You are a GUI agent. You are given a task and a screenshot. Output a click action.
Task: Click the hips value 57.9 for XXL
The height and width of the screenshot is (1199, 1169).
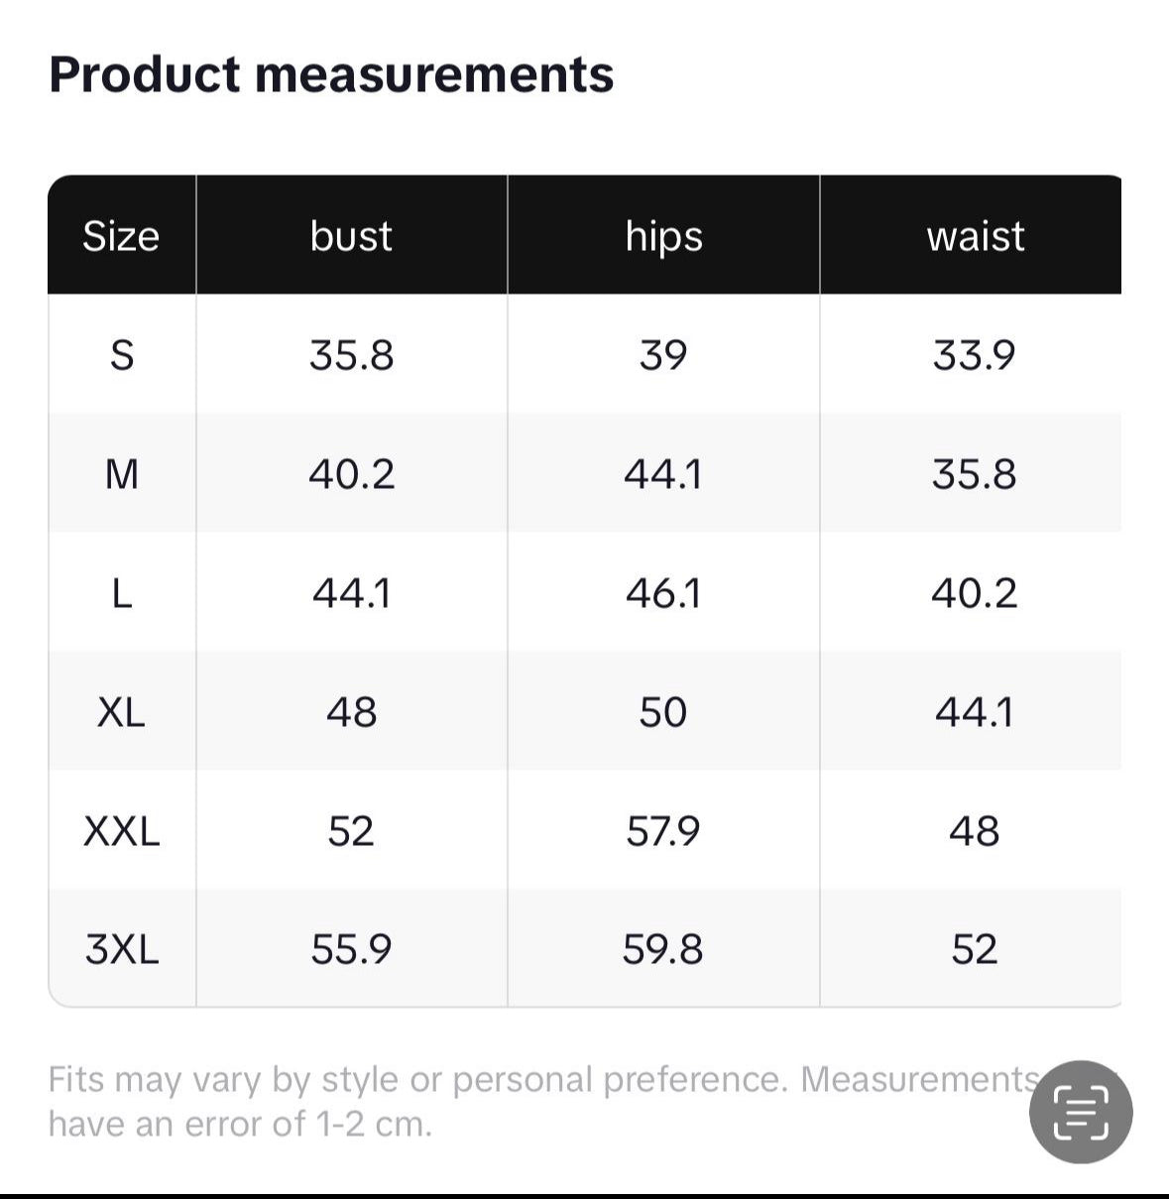(662, 831)
